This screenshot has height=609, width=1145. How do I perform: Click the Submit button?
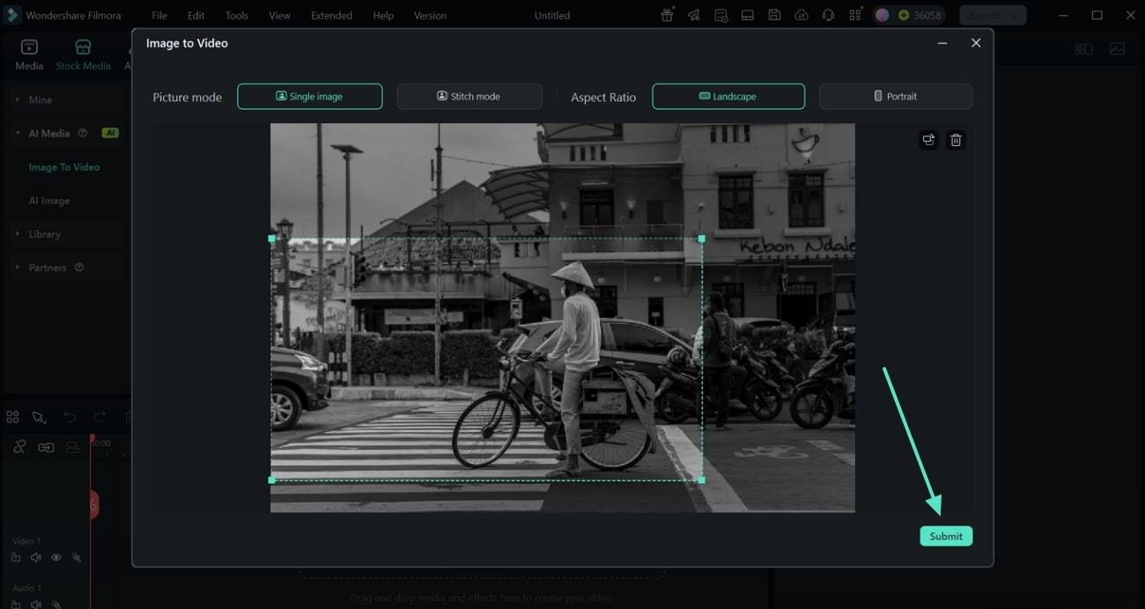(946, 536)
